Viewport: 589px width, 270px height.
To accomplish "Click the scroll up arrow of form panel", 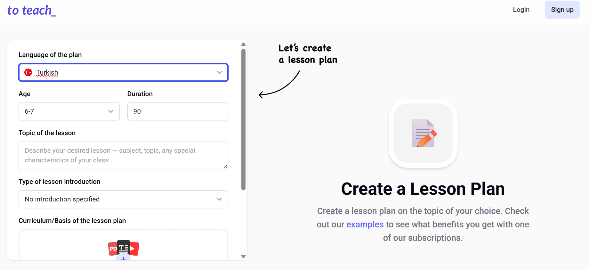I will click(x=243, y=44).
